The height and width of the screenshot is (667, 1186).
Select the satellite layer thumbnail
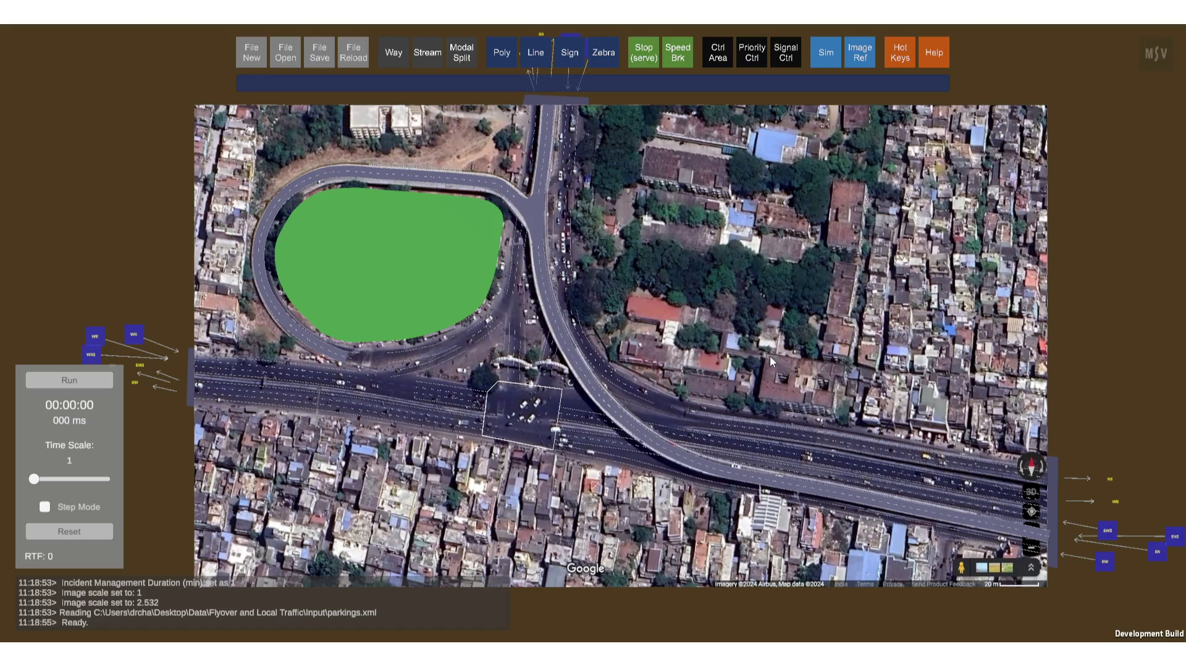(x=1007, y=568)
